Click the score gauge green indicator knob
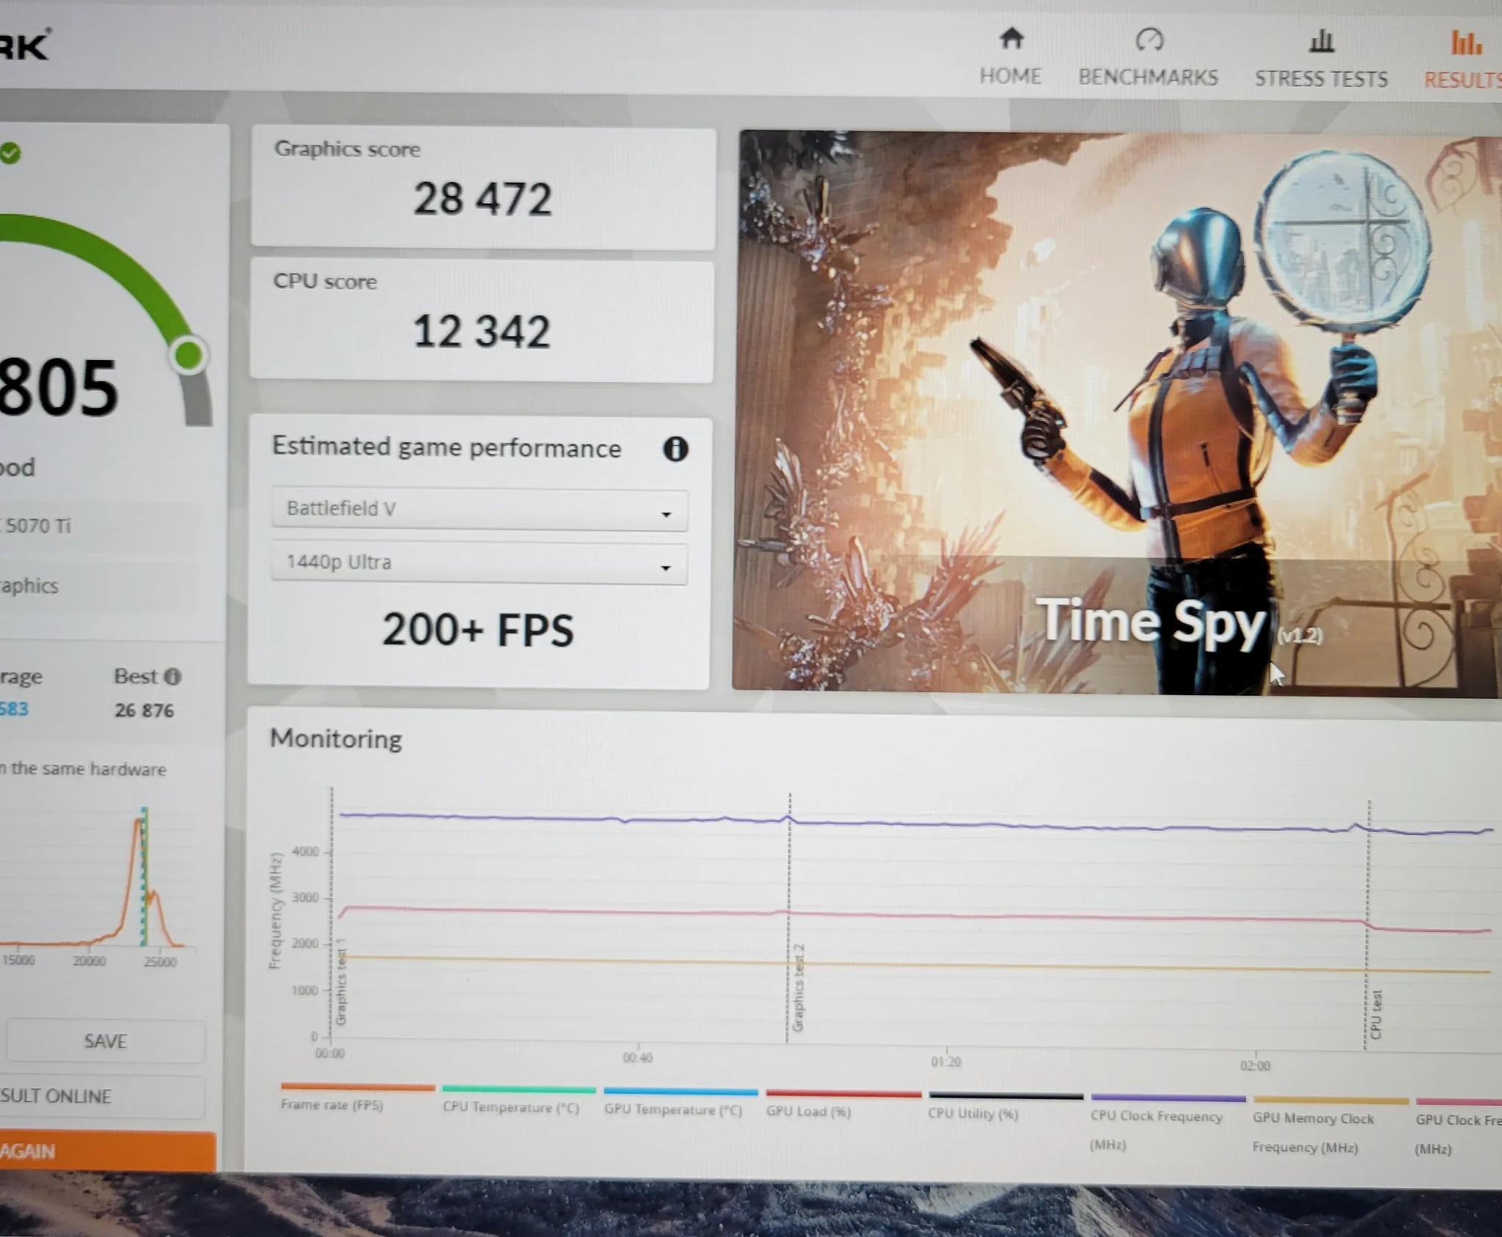 pos(189,356)
